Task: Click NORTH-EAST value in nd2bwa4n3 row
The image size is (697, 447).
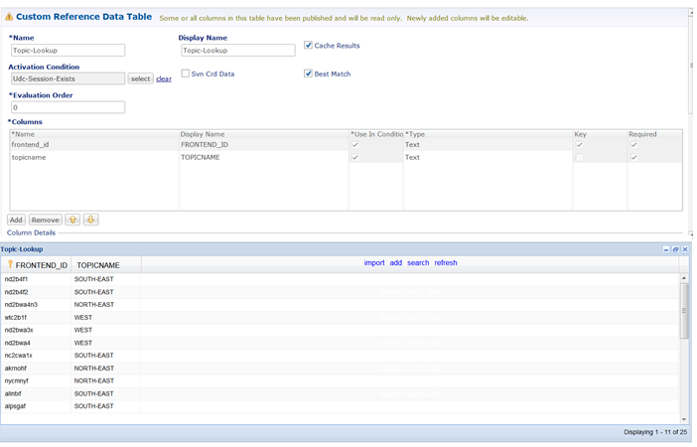Action: pos(94,305)
